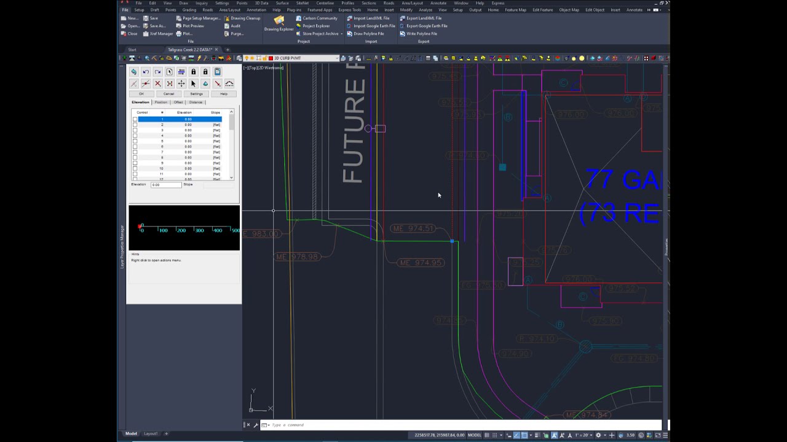Click the four-way move arrows icon
The width and height of the screenshot is (787, 442).
point(181,83)
